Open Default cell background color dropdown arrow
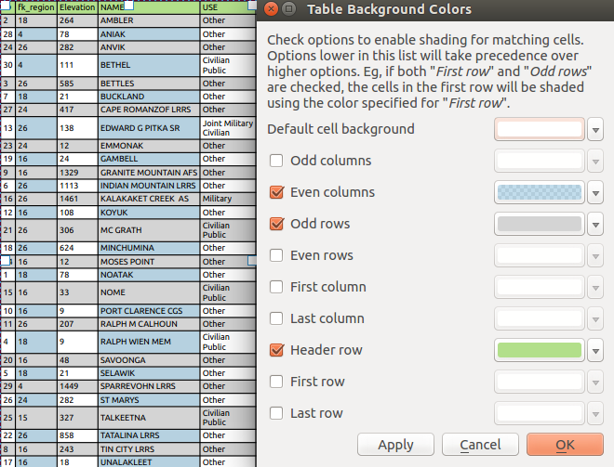This screenshot has height=467, width=614. 597,129
